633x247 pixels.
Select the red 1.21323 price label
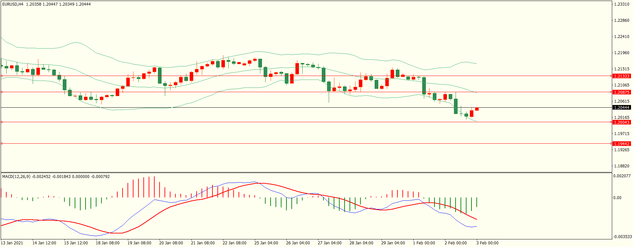pyautogui.click(x=621, y=76)
